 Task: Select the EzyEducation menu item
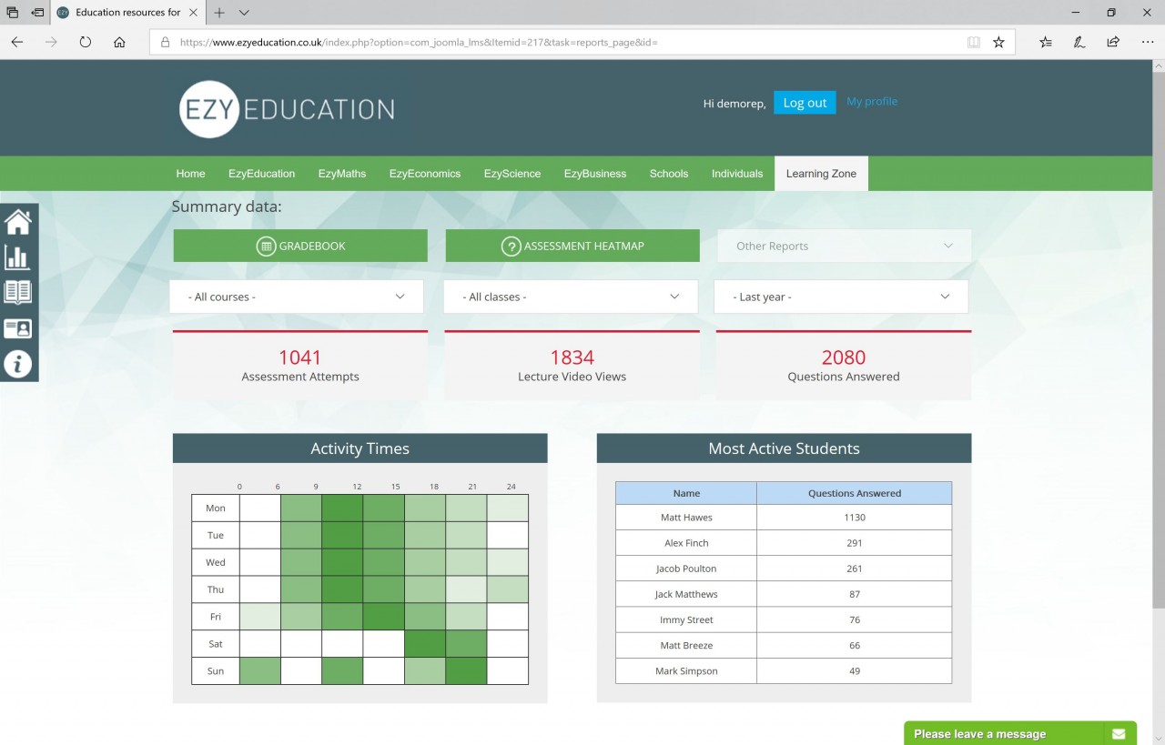tap(261, 174)
